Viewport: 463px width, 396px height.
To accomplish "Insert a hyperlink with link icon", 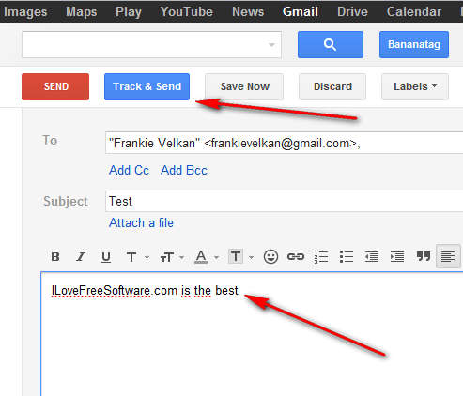I will click(296, 257).
